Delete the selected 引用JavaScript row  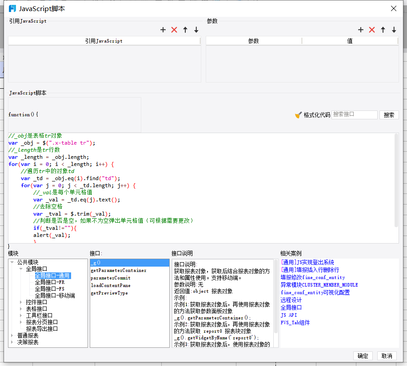pyautogui.click(x=174, y=30)
